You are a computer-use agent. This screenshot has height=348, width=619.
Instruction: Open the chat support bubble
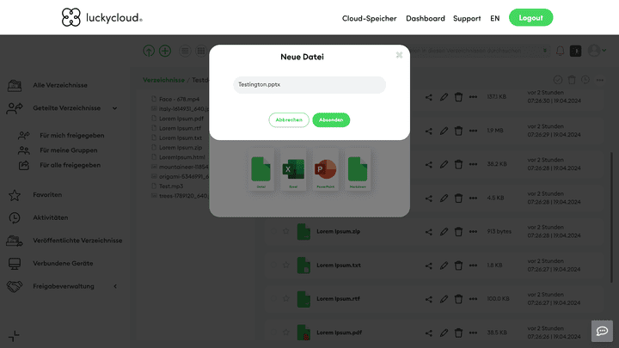602,331
